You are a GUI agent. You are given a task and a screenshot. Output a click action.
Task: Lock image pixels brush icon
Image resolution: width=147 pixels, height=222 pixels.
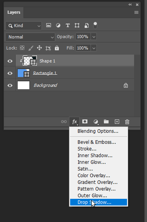(31, 48)
